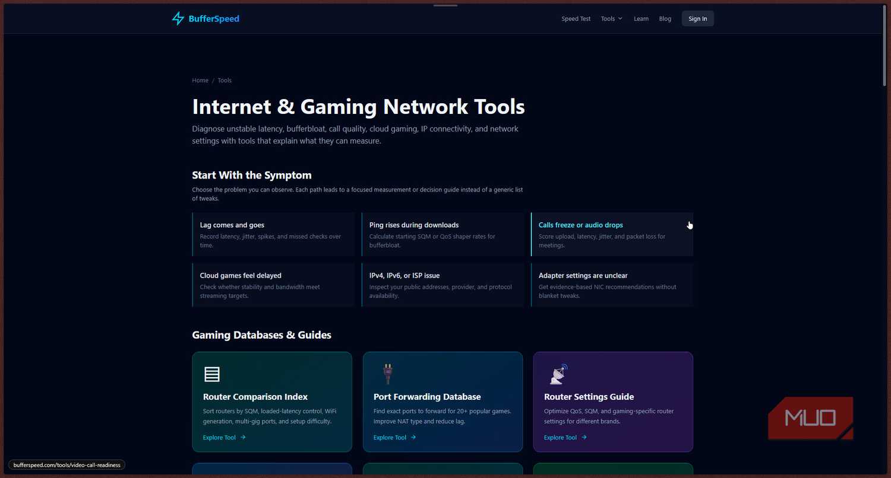This screenshot has width=891, height=478.
Task: Open the 'Cloud games feel delayed' card
Action: tap(273, 285)
